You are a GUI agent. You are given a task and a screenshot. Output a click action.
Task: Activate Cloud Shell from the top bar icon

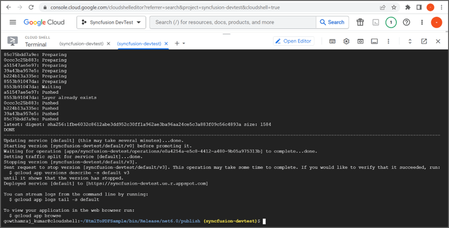(x=376, y=23)
